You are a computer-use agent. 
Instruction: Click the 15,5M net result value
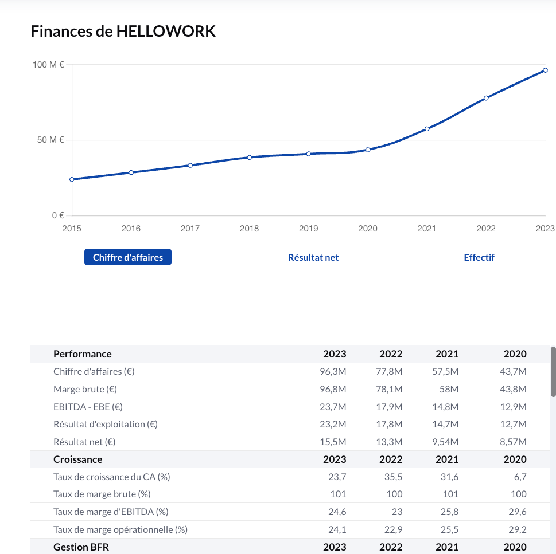tap(333, 442)
